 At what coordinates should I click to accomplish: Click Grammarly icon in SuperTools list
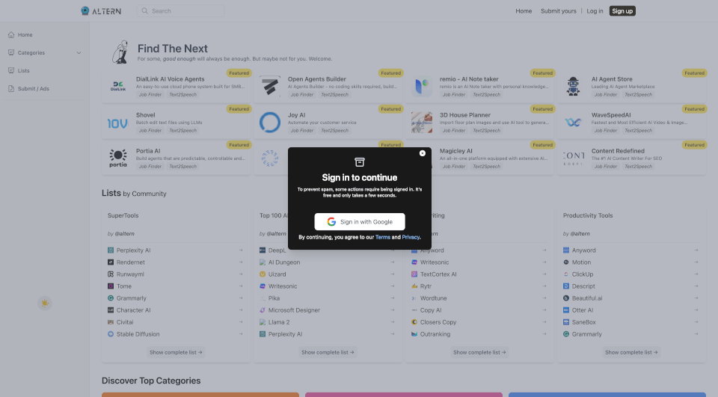[111, 298]
